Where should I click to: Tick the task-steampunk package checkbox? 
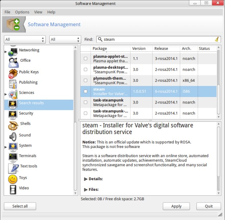click(x=85, y=102)
